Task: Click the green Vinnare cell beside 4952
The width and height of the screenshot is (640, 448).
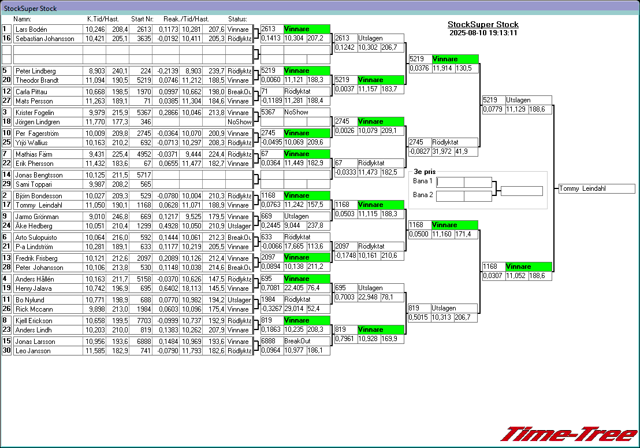Action: (306, 154)
